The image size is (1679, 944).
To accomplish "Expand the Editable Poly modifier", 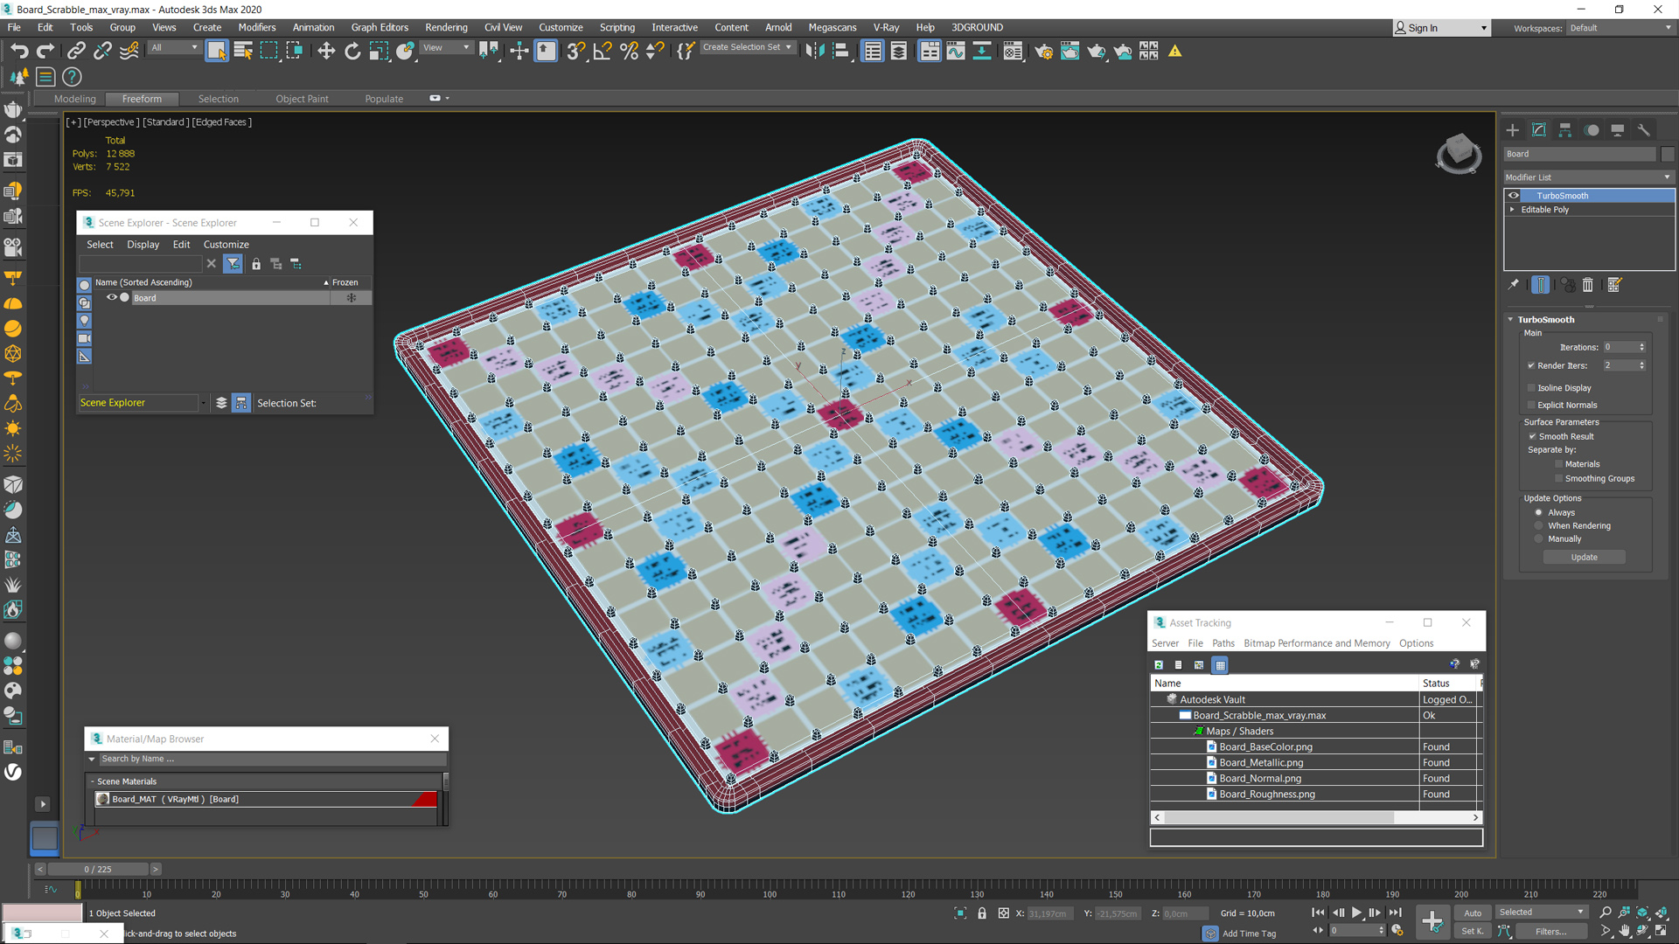I will (1512, 210).
